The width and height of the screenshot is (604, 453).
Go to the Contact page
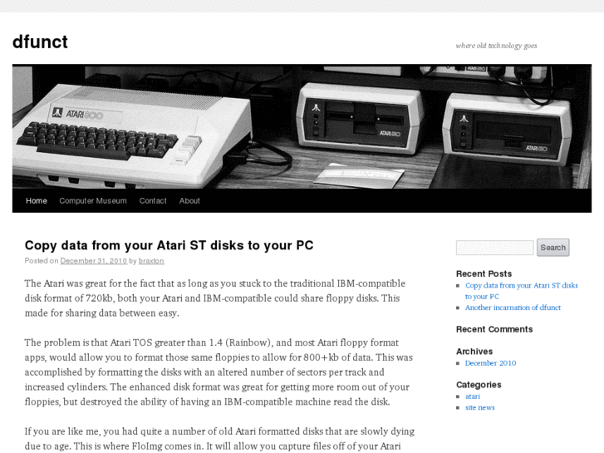[x=153, y=201]
